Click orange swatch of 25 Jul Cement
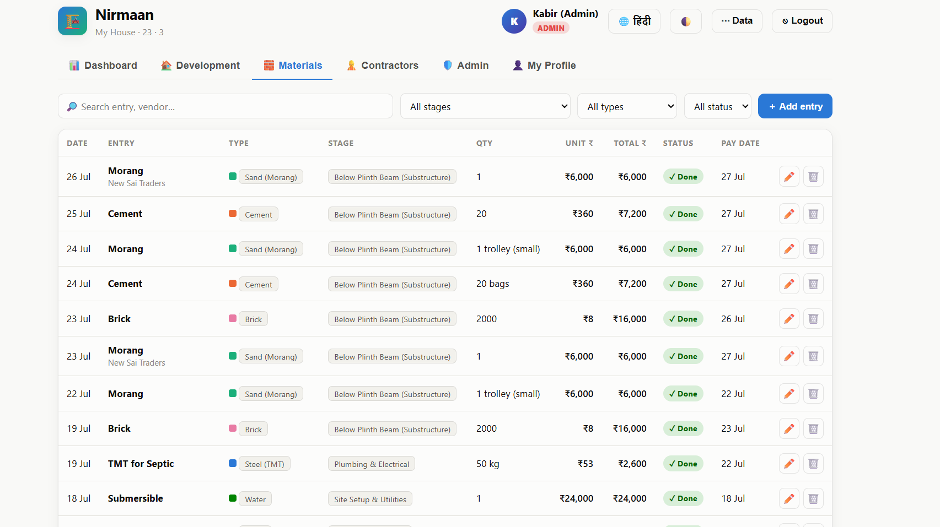 (233, 213)
